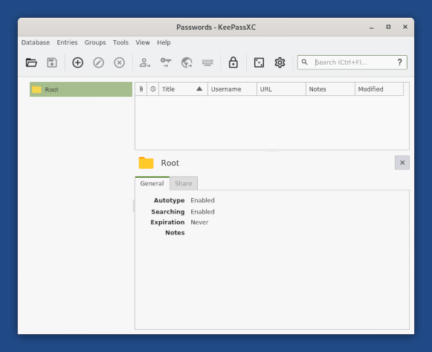The height and width of the screenshot is (352, 432).
Task: Copy URL globe icon
Action: (187, 63)
